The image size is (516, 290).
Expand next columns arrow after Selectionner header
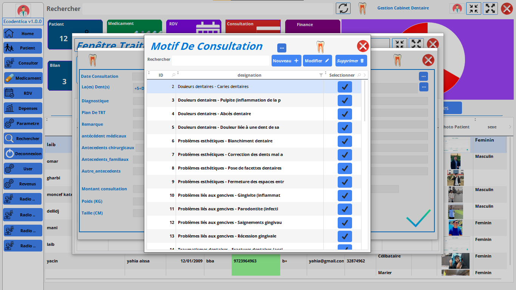pyautogui.click(x=365, y=75)
